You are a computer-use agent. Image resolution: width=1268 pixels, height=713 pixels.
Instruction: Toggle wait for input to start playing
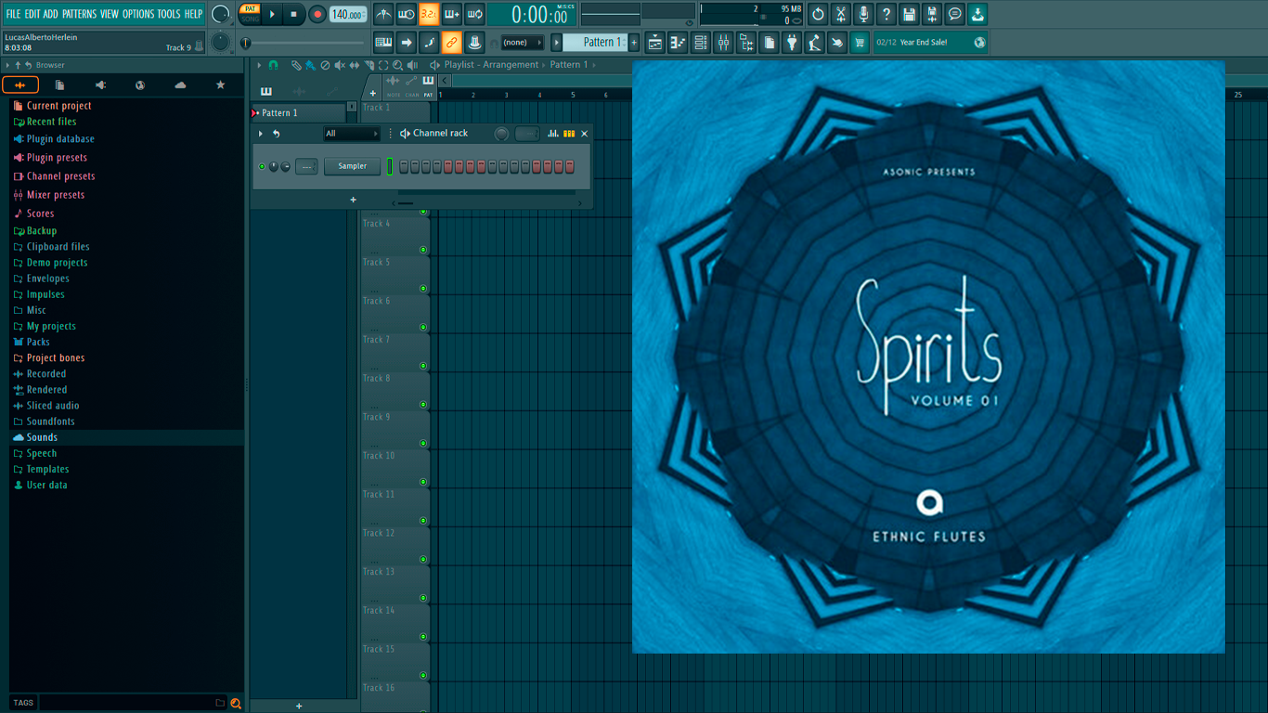(407, 14)
